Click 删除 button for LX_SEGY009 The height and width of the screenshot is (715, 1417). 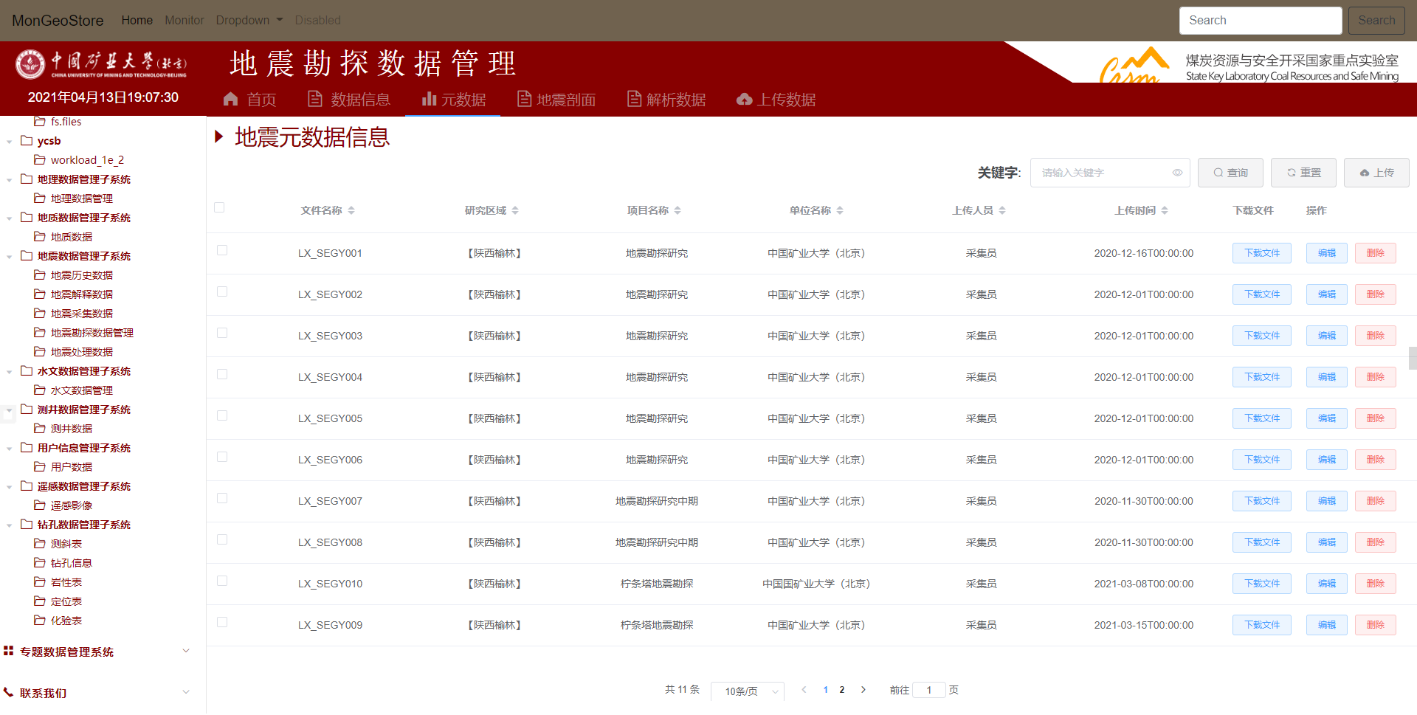pyautogui.click(x=1375, y=625)
